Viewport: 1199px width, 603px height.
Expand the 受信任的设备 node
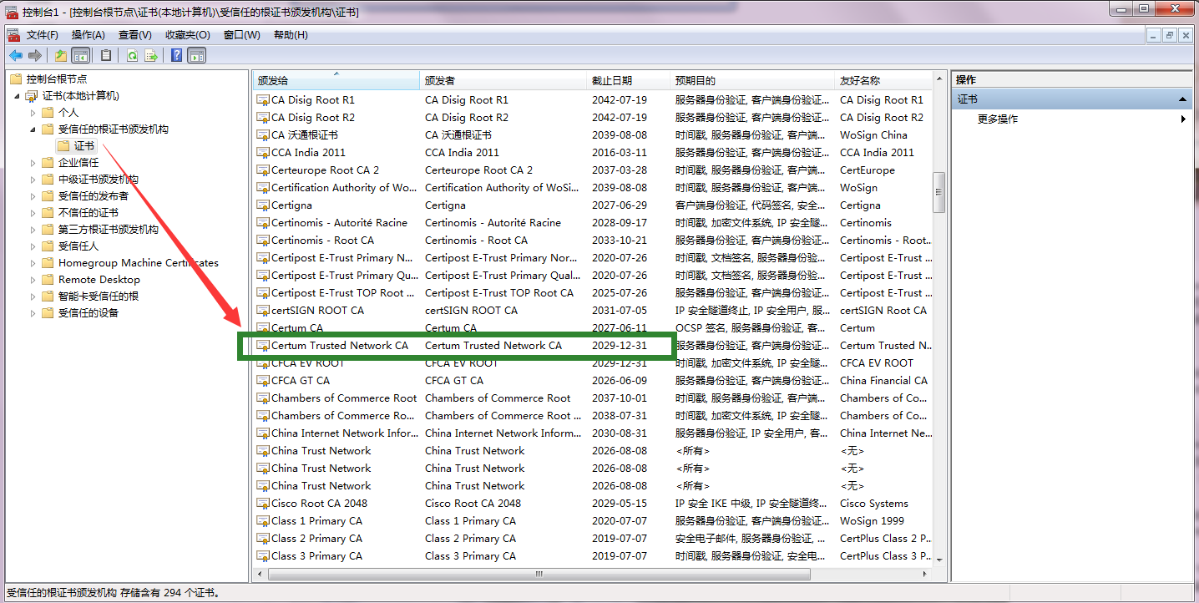click(x=33, y=313)
